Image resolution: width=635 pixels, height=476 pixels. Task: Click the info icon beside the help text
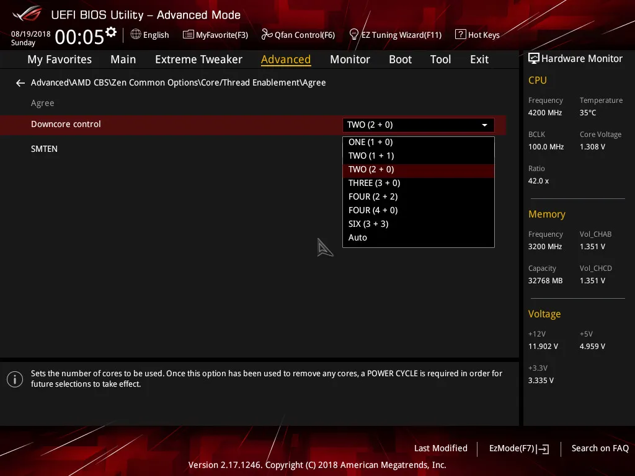coord(15,379)
